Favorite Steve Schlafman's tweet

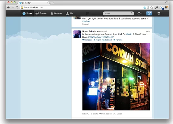click(118, 40)
